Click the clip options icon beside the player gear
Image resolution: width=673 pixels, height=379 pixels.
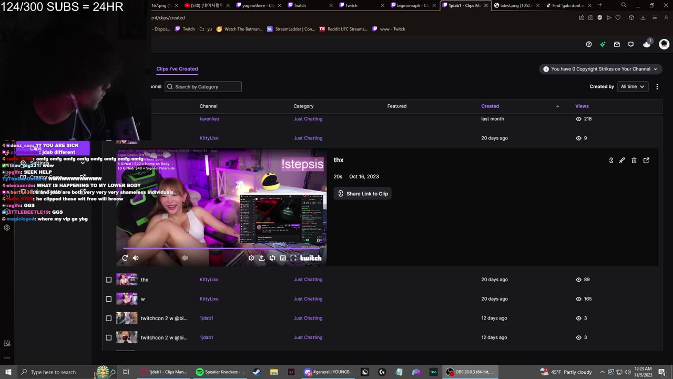[x=272, y=258]
